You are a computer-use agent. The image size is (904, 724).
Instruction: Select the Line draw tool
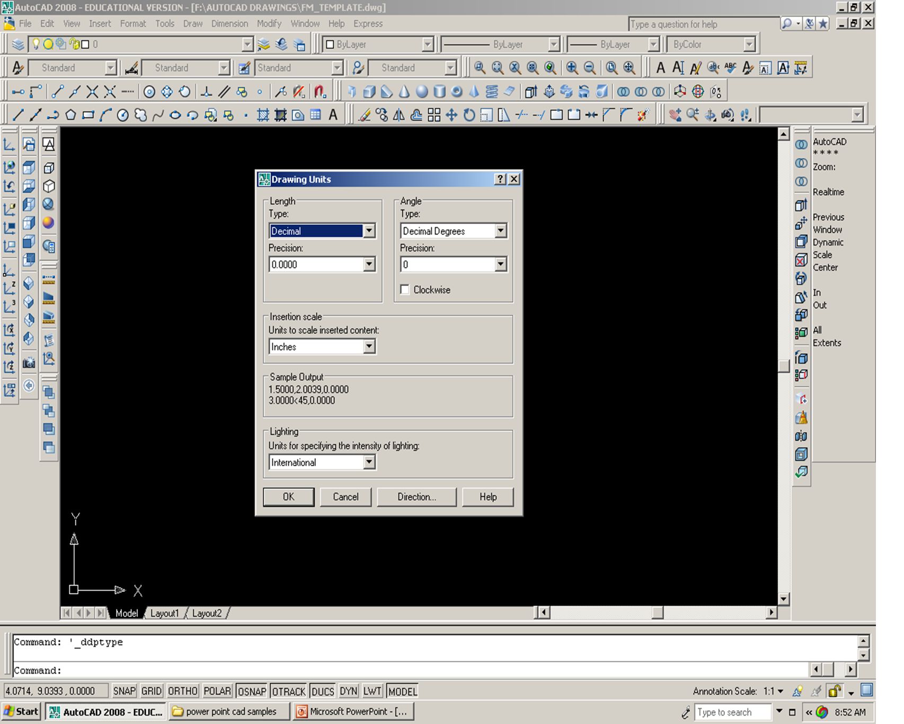pyautogui.click(x=18, y=115)
